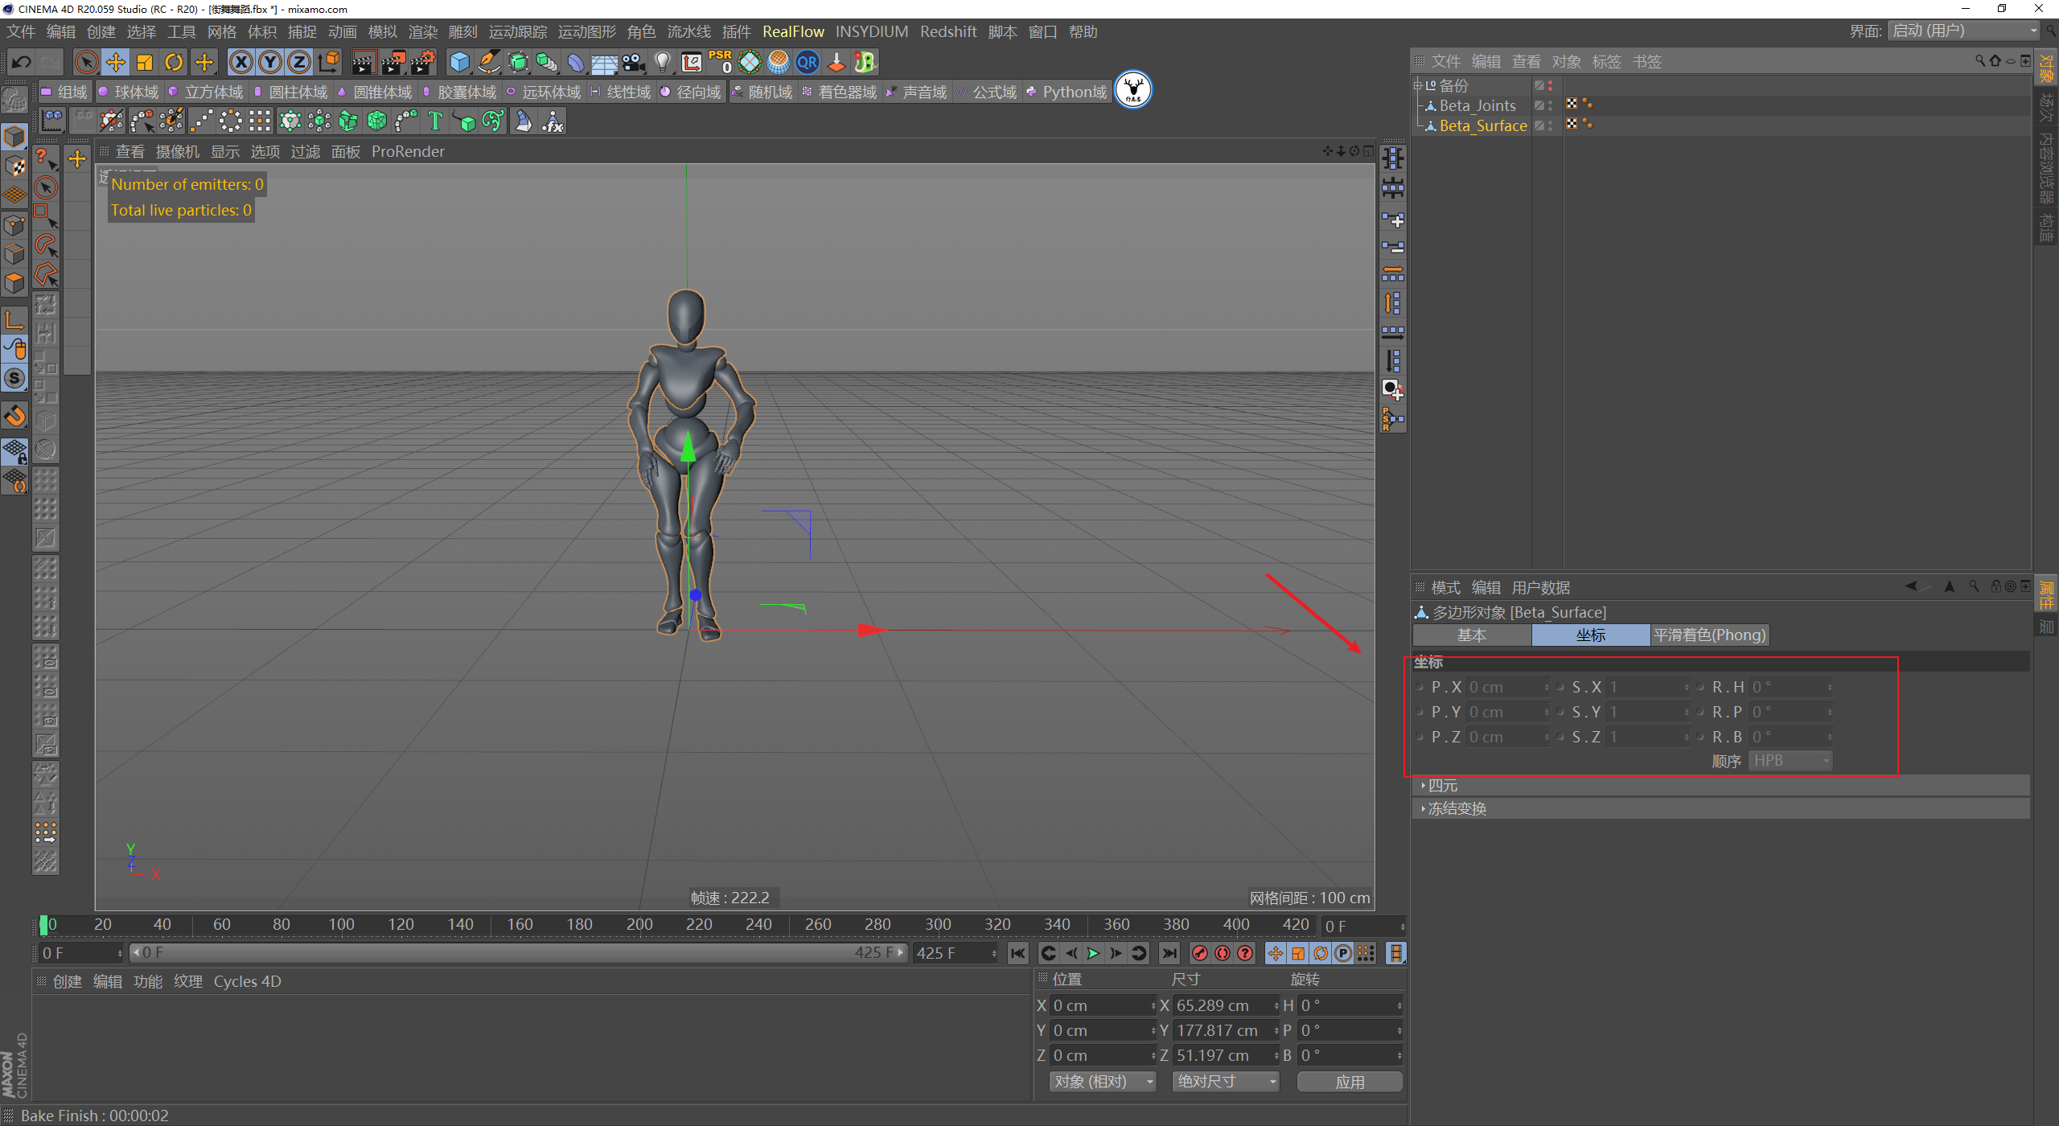
Task: Click the 球体域 field button
Action: pos(129,92)
